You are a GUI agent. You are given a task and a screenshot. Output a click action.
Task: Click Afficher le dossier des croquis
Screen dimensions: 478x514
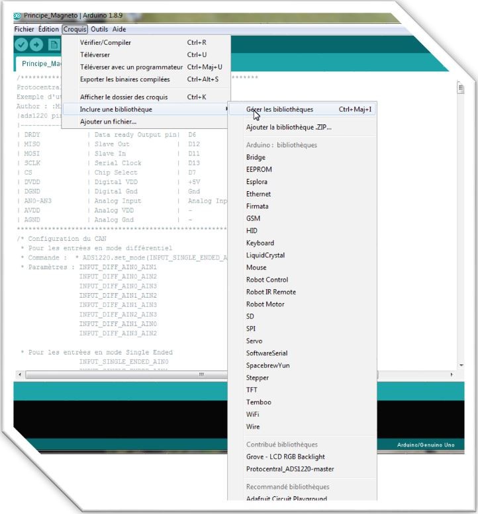coord(124,97)
